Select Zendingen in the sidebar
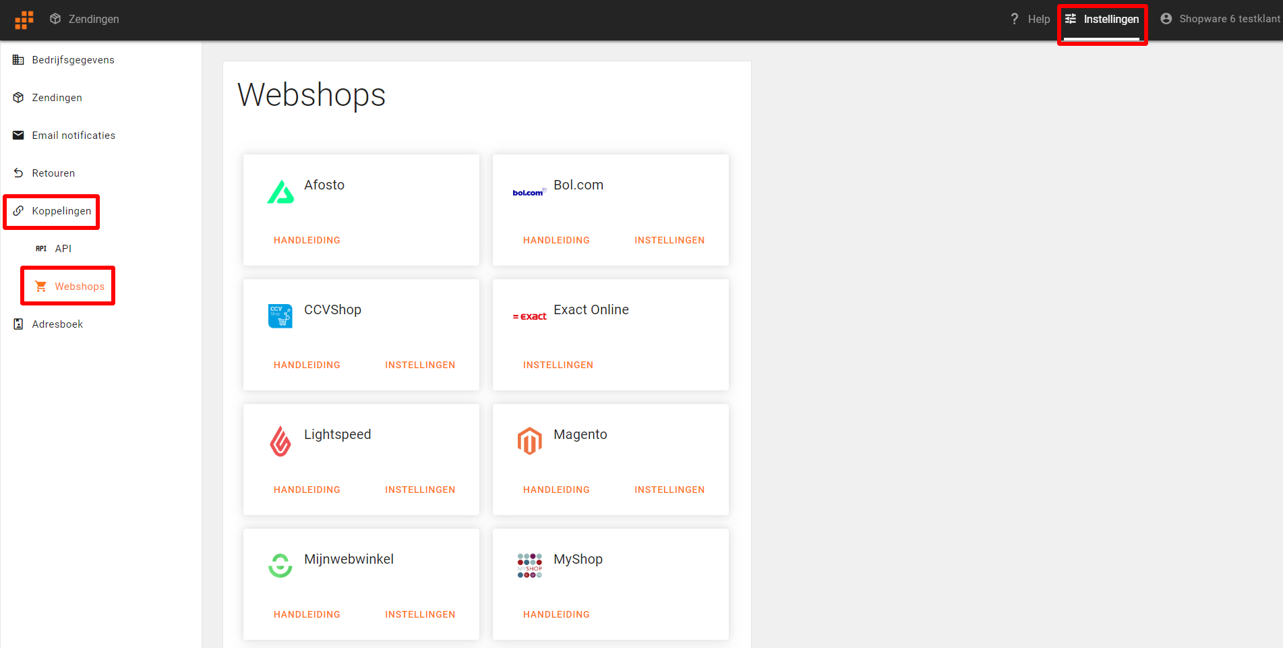This screenshot has width=1283, height=648. [x=57, y=98]
